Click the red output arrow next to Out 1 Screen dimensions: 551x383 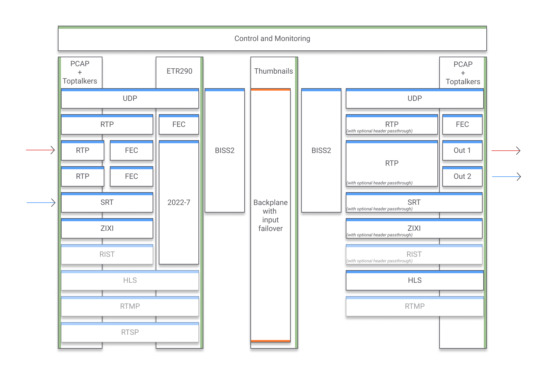(x=506, y=151)
